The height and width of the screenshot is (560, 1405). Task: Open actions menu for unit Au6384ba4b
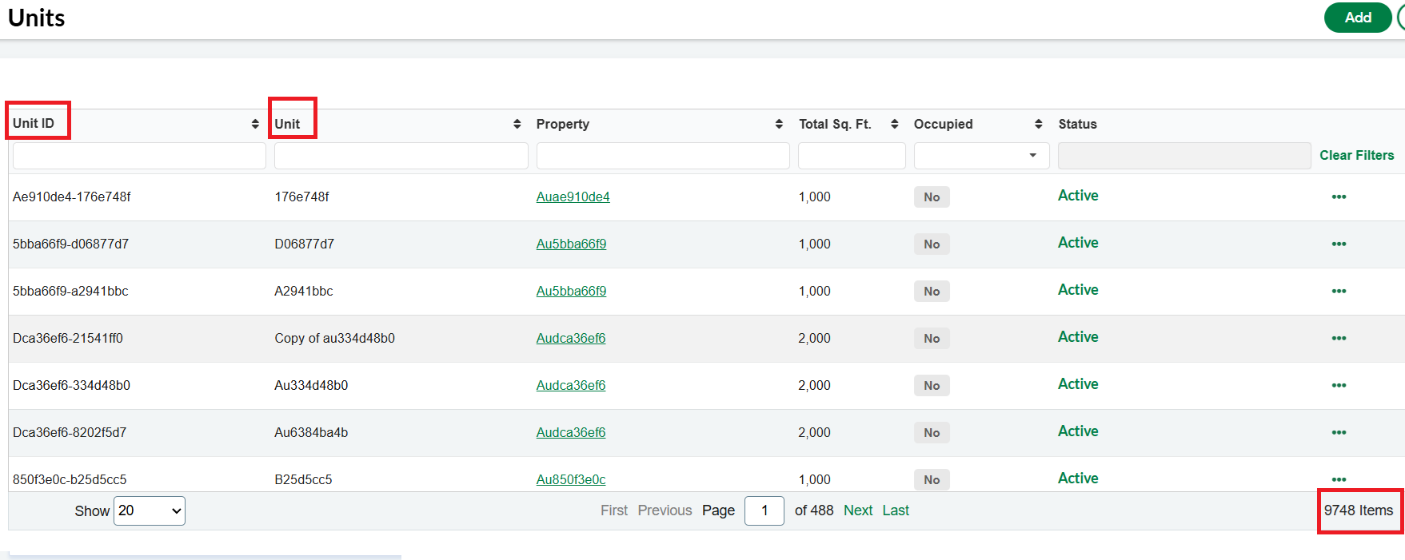tap(1339, 432)
